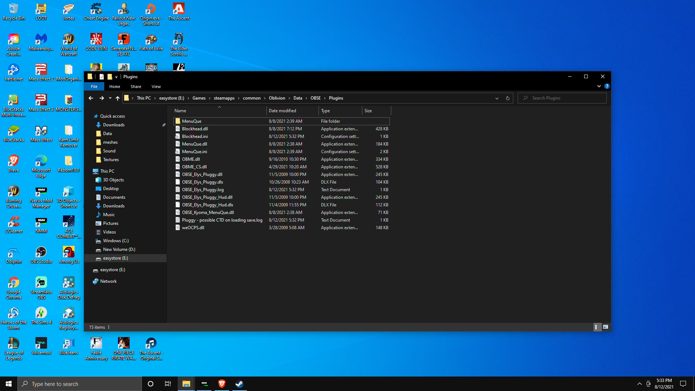
Task: Select New Volume (D:) in navigation pane
Action: (x=119, y=249)
